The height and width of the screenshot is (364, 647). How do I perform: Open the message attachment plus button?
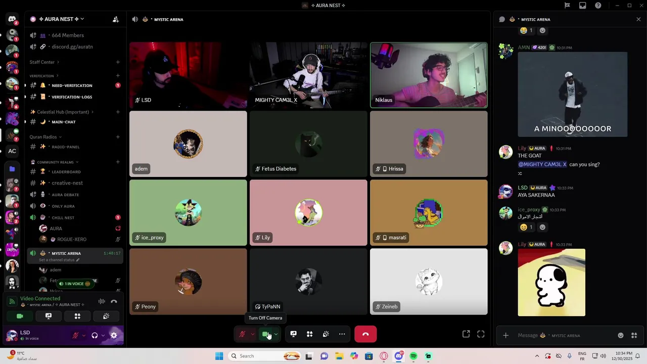click(x=505, y=335)
